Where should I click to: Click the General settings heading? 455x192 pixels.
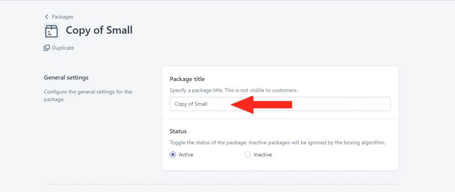pos(66,78)
